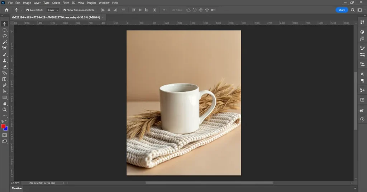Change the screen mode
Image resolution: width=367 pixels, height=192 pixels.
tap(4, 141)
